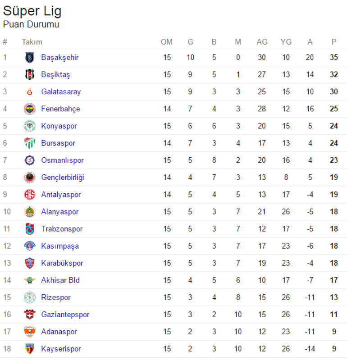
Task: Visit the Rizespor team link
Action: pyautogui.click(x=55, y=297)
